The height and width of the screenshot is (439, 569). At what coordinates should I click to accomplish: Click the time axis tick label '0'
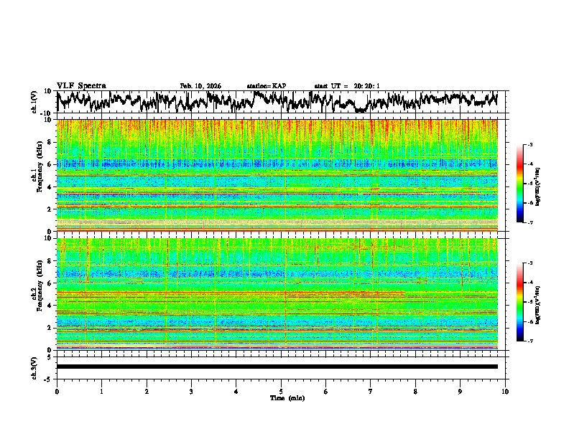57,392
